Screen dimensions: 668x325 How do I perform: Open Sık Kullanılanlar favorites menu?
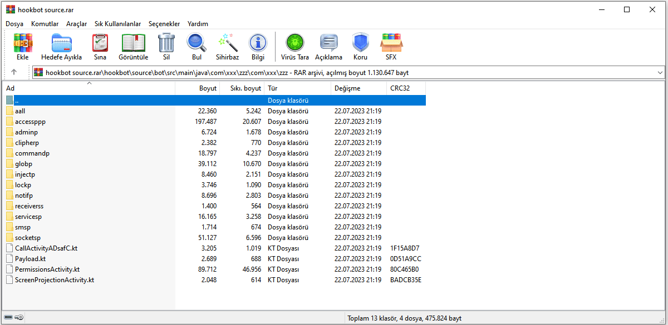pos(118,24)
